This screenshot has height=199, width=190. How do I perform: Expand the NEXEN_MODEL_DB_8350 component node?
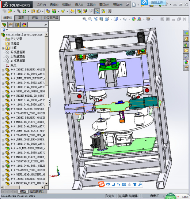pos(3,96)
